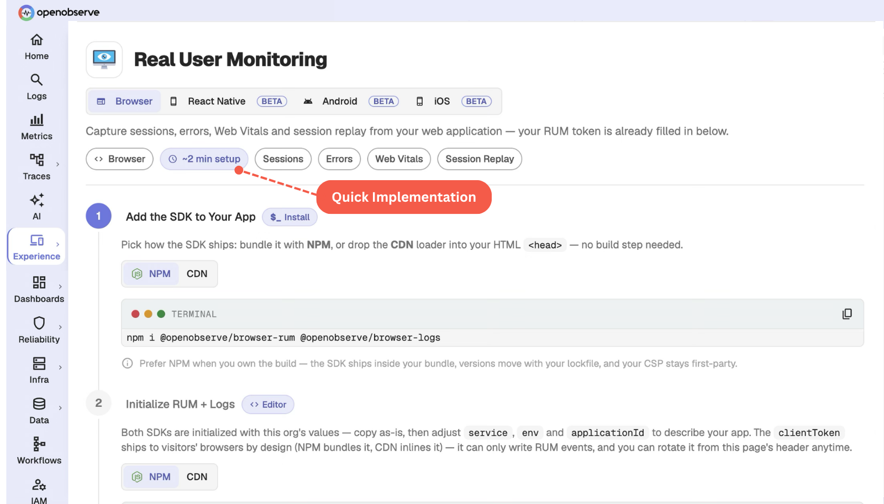884x504 pixels.
Task: Click the Web Vitals chip
Action: (x=399, y=159)
